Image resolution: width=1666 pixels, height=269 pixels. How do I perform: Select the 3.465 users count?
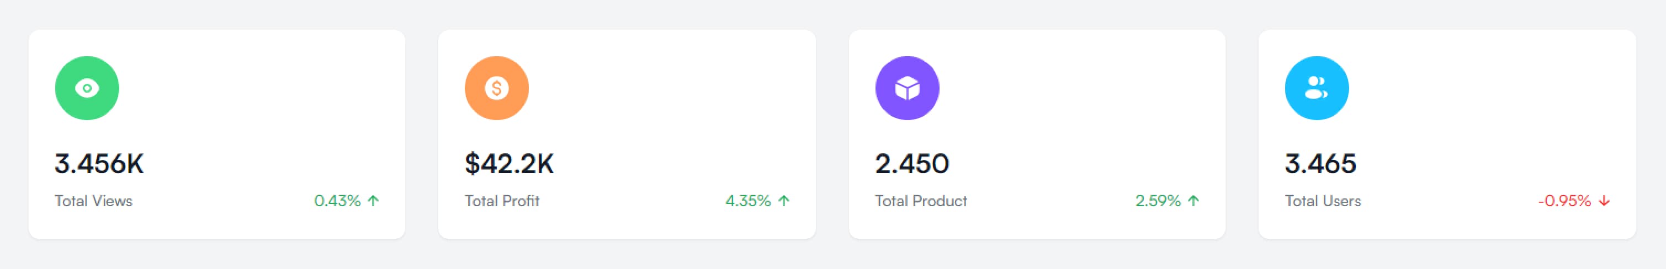1320,164
